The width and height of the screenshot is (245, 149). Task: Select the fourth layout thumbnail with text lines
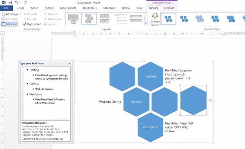pyautogui.click(x=120, y=19)
